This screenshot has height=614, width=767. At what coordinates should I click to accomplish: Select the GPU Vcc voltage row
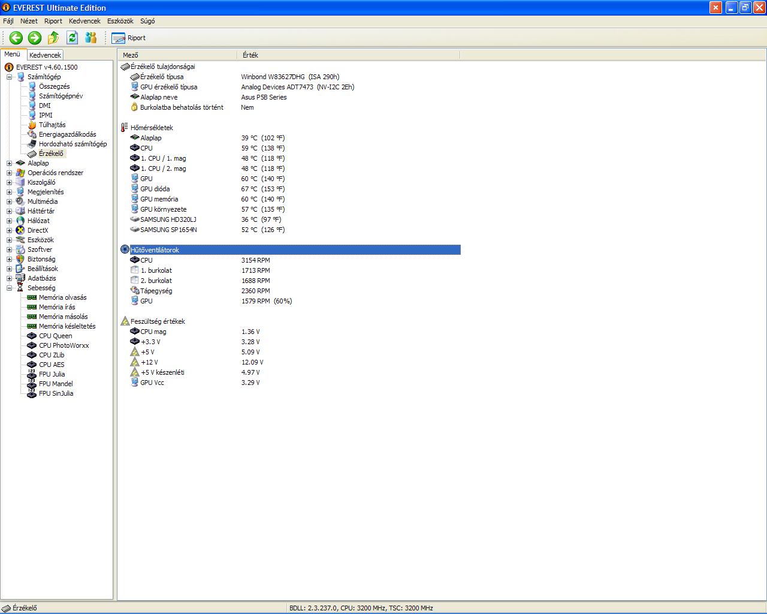(289, 383)
